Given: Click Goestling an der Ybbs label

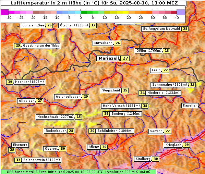Looking at the screenshot, I should point(41,46).
